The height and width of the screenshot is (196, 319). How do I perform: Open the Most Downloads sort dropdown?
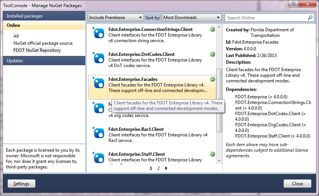click(191, 18)
